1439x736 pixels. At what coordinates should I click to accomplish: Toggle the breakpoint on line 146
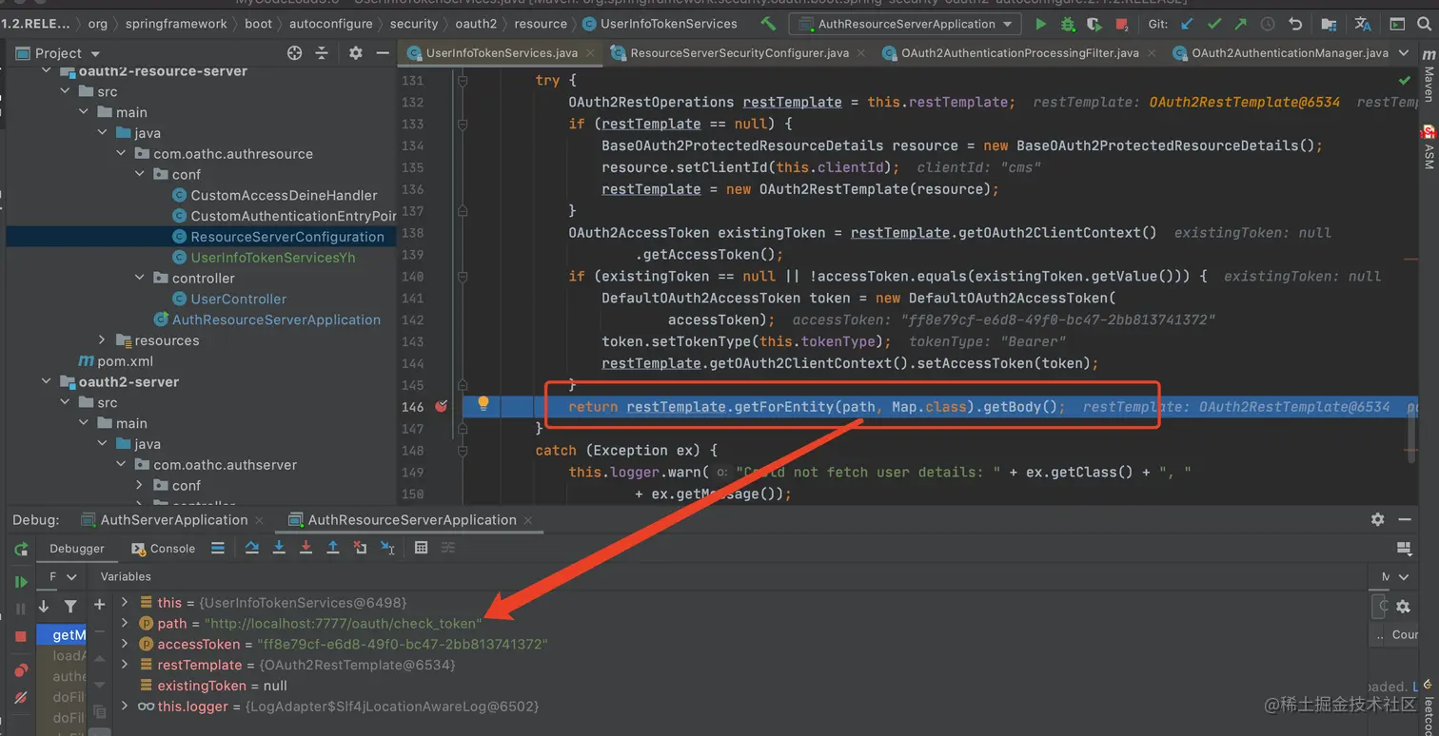[441, 406]
